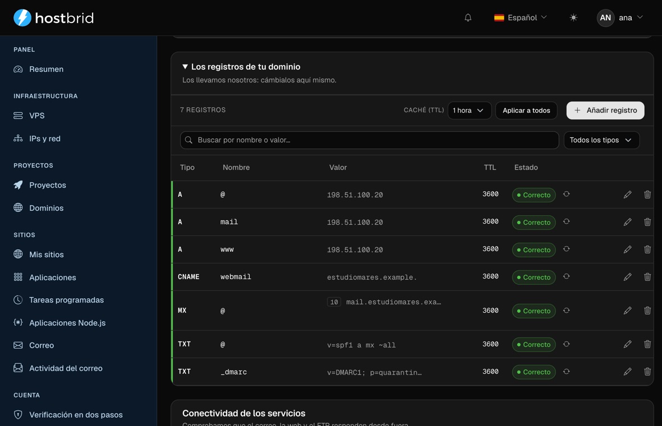This screenshot has width=662, height=426.
Task: Click Correcto badge on MX row
Action: click(x=534, y=311)
